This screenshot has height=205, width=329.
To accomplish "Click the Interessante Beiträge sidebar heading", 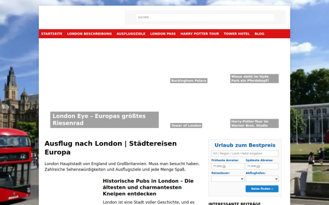I will pyautogui.click(x=235, y=203).
